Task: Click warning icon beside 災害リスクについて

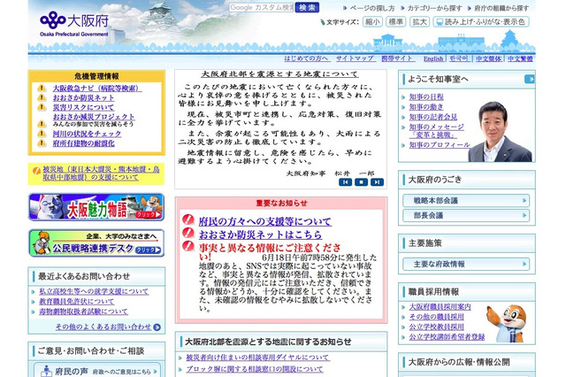Action: (42, 107)
